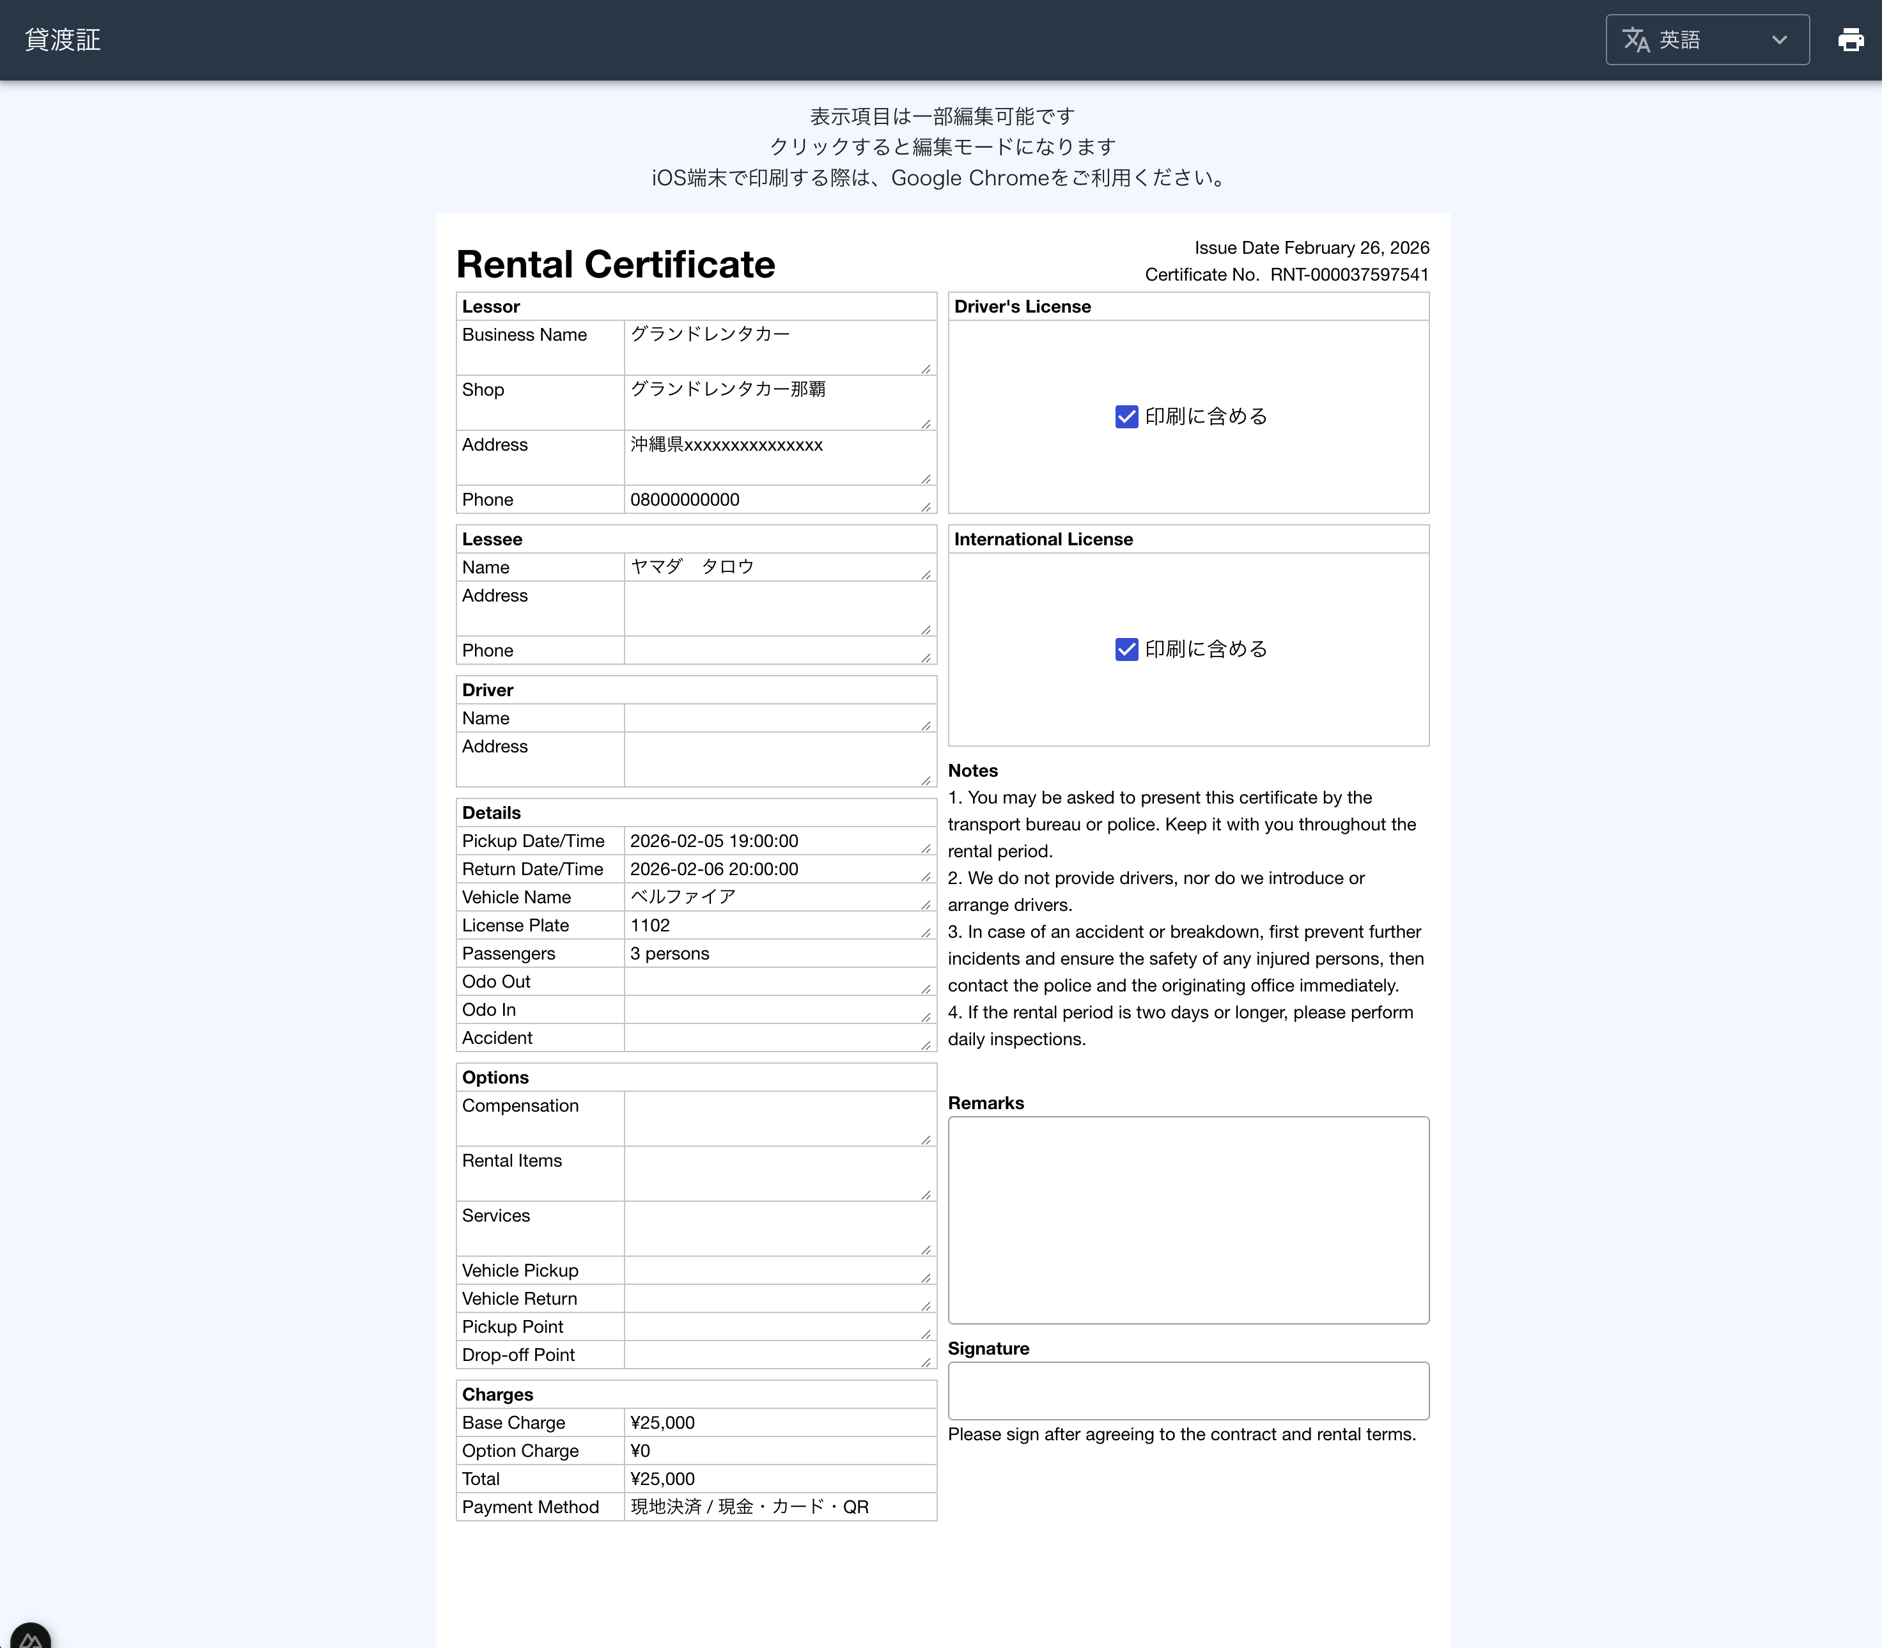The image size is (1882, 1648).
Task: Click the round dark logo icon at bottom-left
Action: click(x=29, y=1638)
